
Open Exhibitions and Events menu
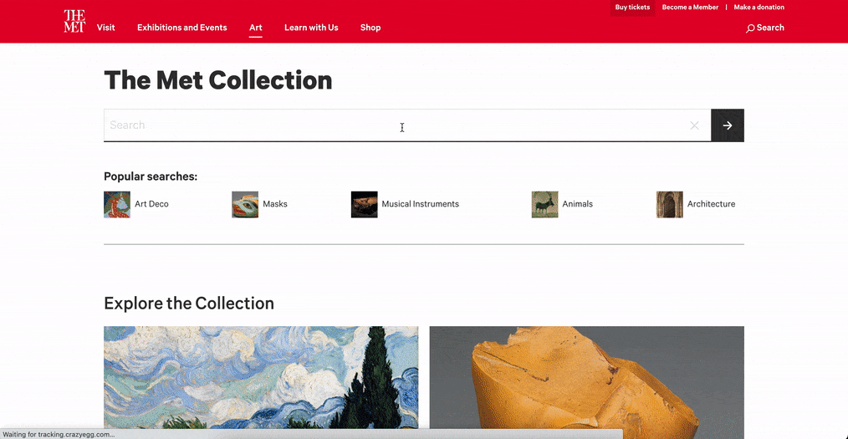pyautogui.click(x=182, y=28)
